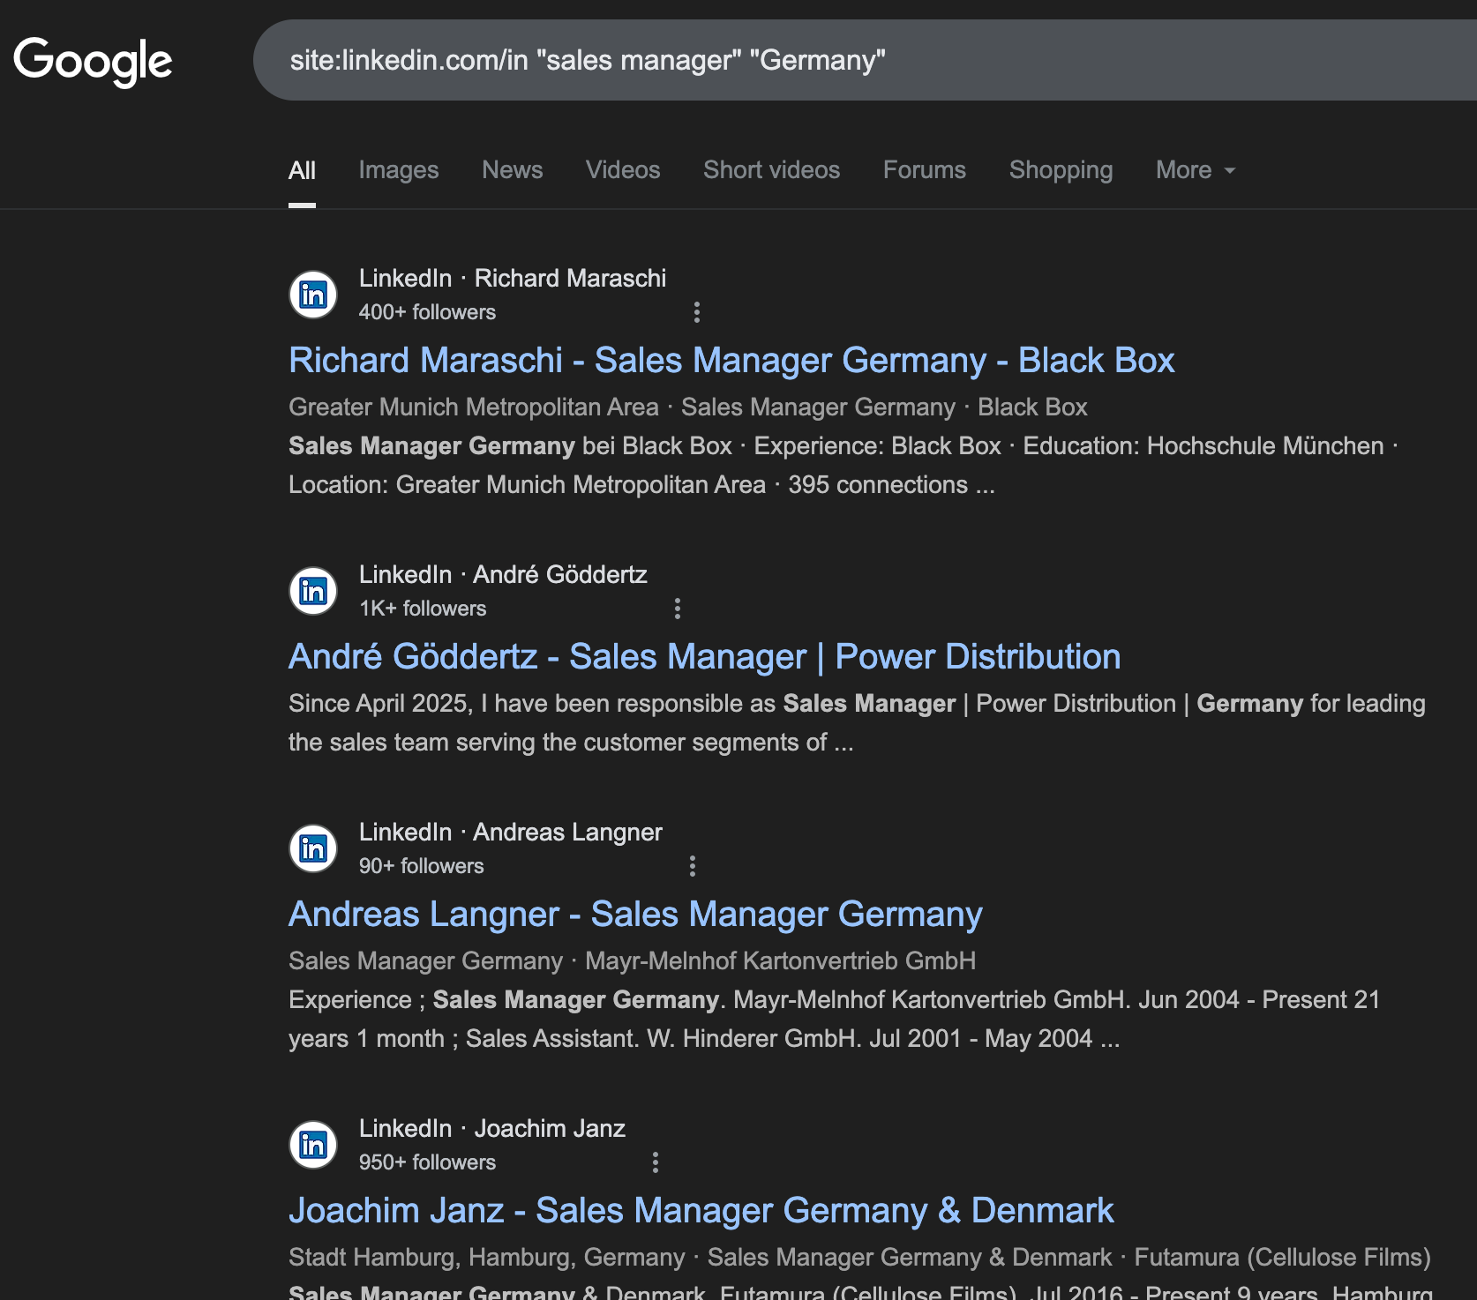Expand the More search categories dropdown

pos(1194,169)
